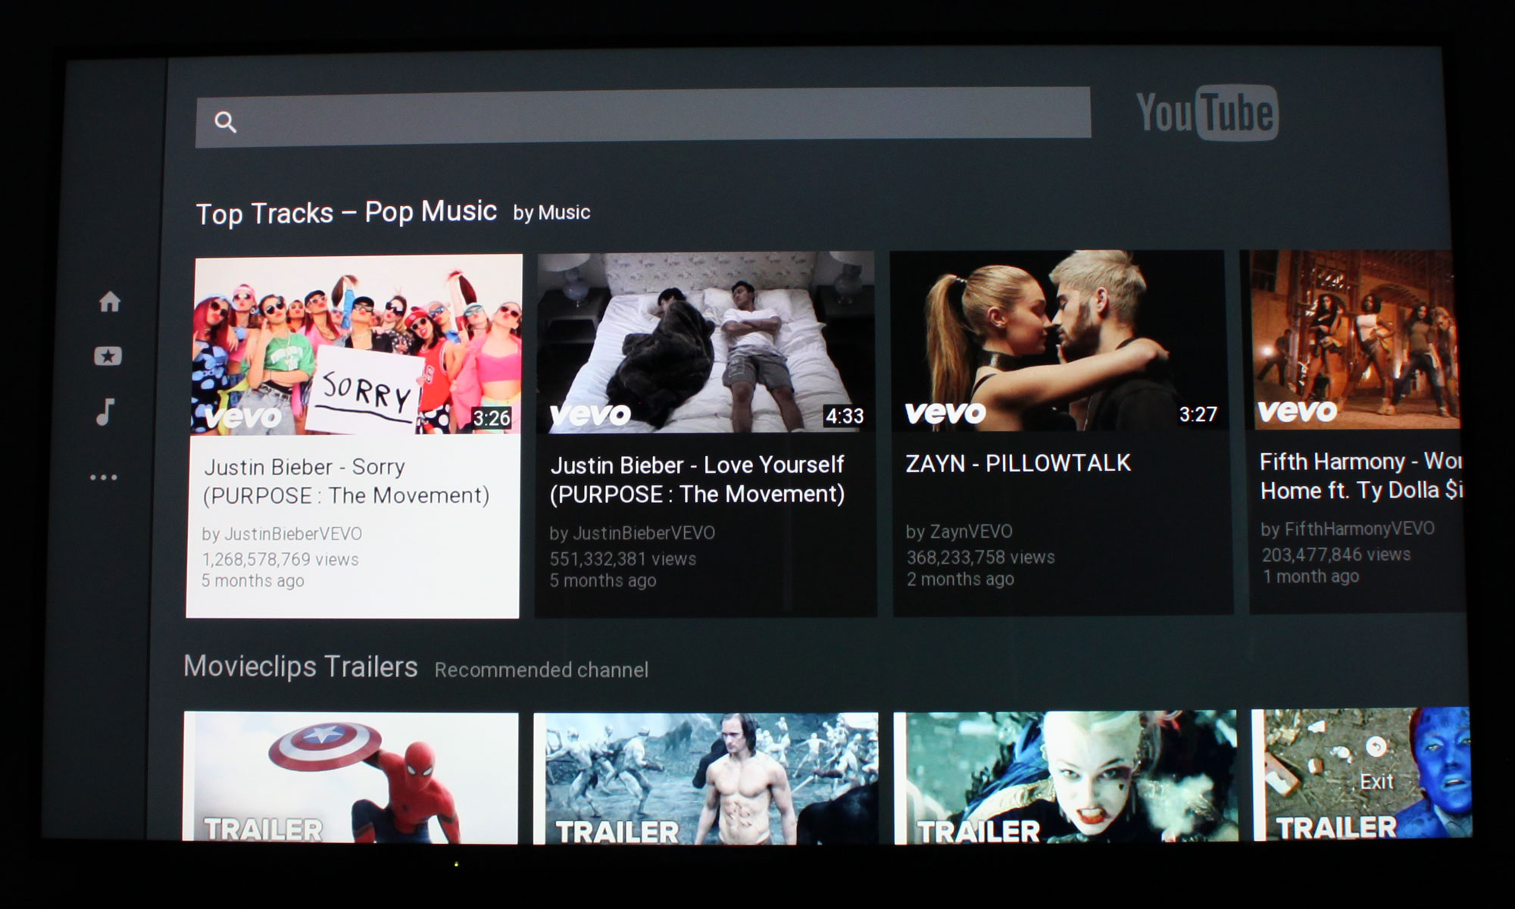Open the Tarzan trailer thumbnail
This screenshot has height=909, width=1515.
point(705,778)
